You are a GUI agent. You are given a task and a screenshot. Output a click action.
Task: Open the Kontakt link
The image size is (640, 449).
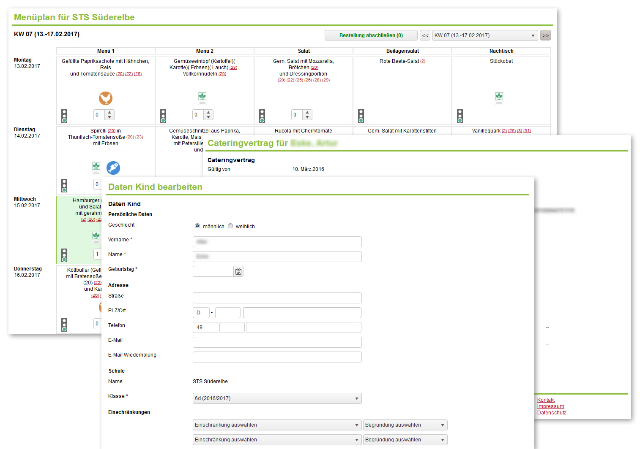(x=546, y=400)
